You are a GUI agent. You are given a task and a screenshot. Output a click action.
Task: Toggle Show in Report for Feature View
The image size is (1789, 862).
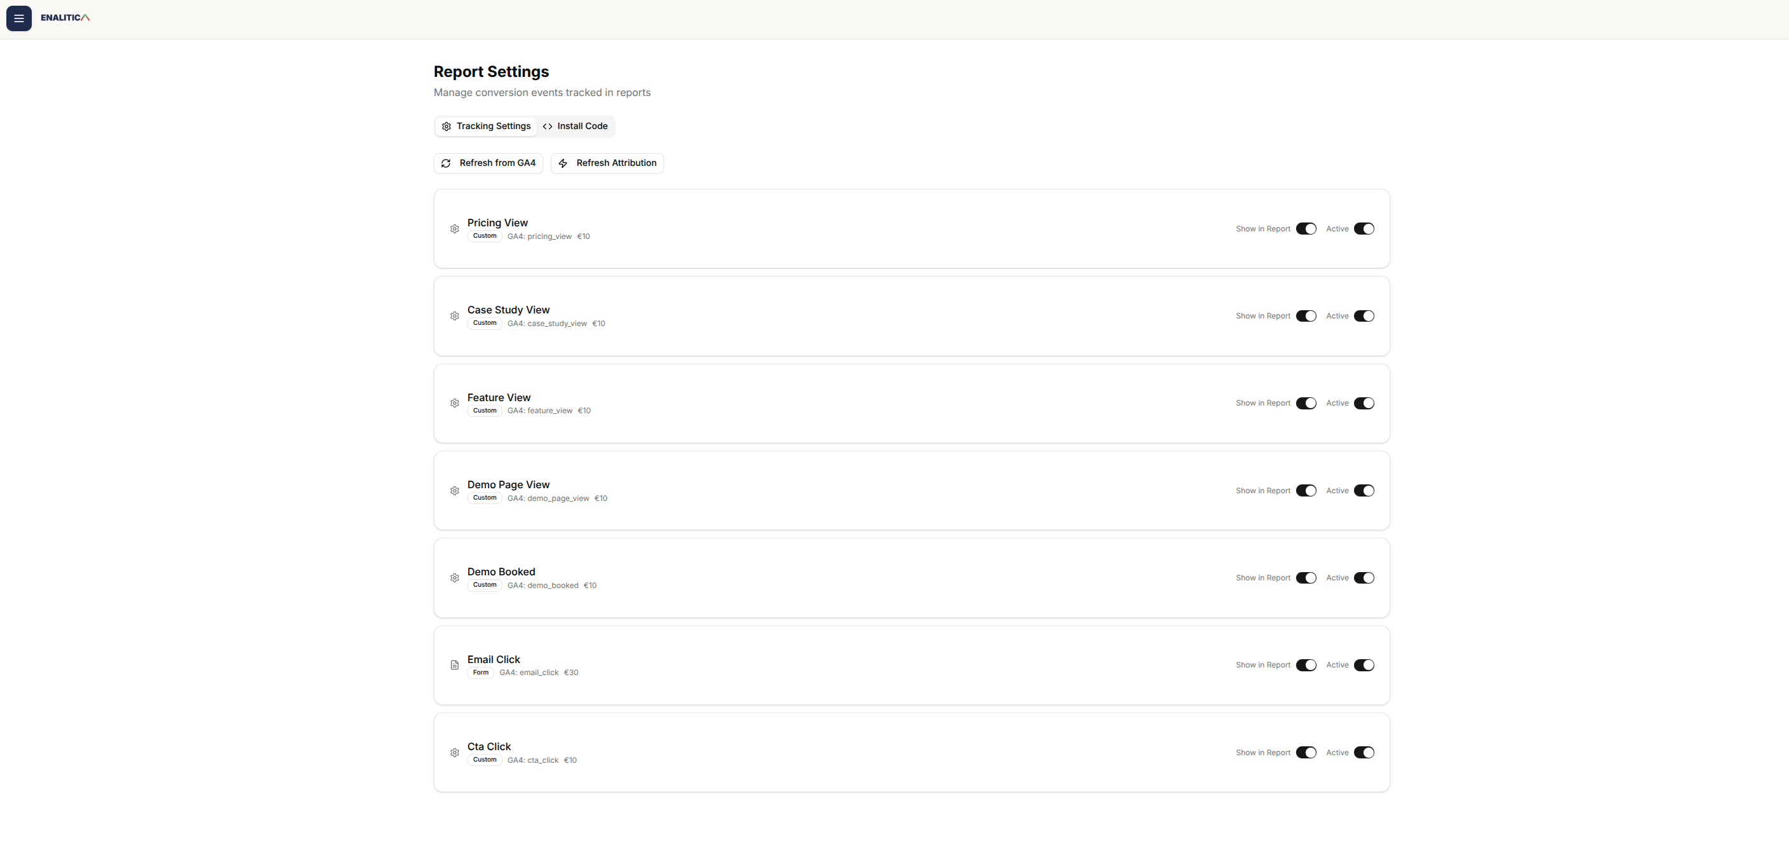1306,403
